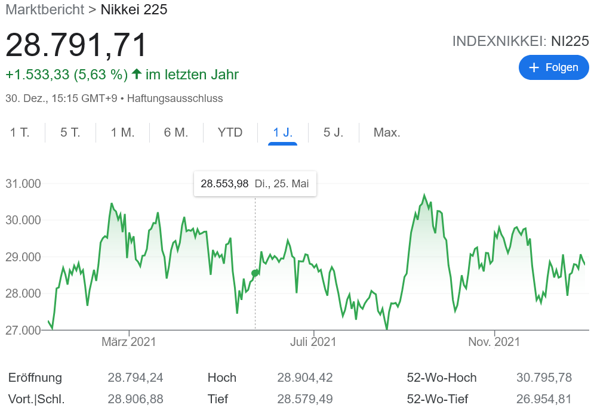Click the green data point marker on chart

pos(256,273)
